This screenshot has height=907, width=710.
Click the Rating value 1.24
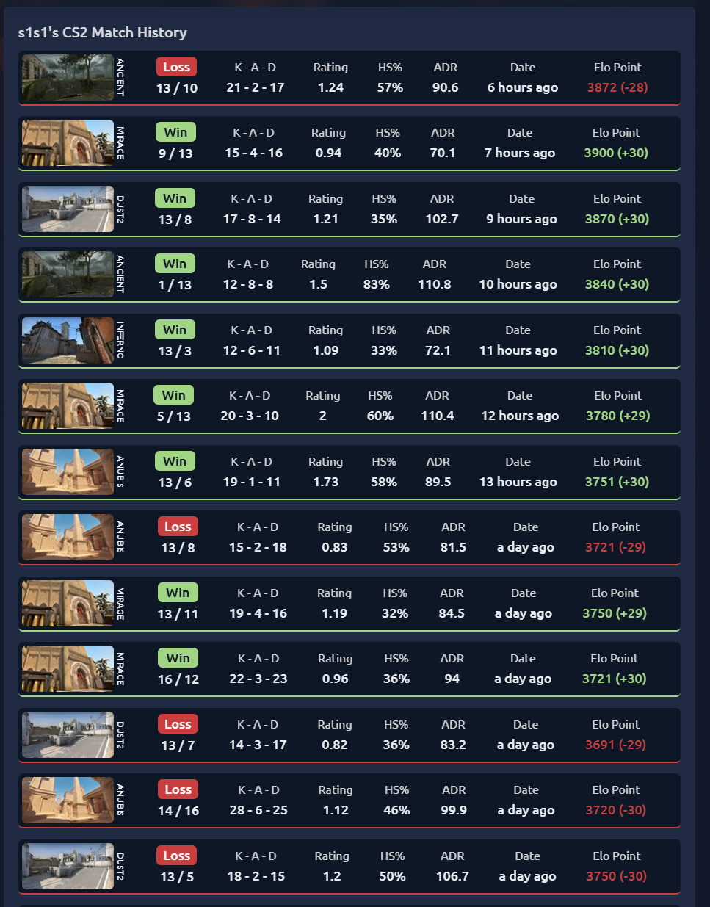pyautogui.click(x=330, y=87)
